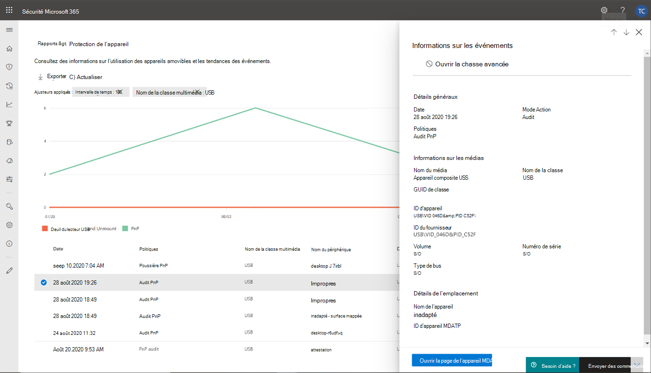Open the Action center history icon
651x373 pixels.
(x=9, y=86)
